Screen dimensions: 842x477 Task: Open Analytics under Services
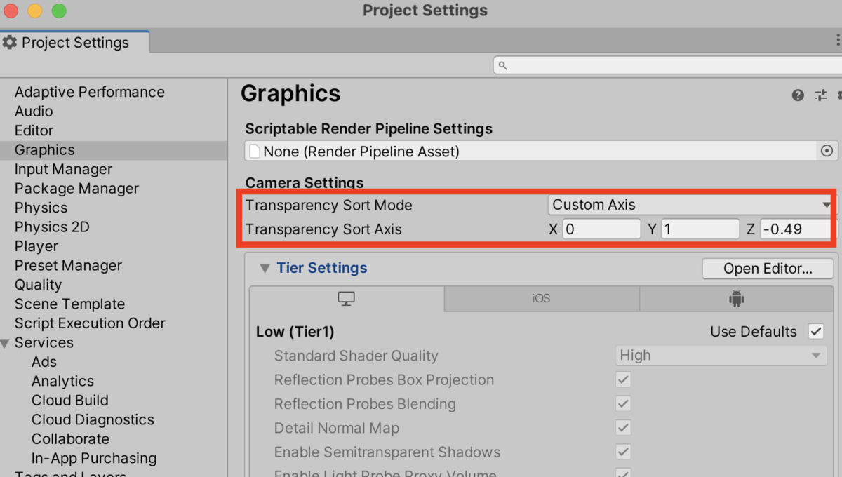(x=62, y=381)
